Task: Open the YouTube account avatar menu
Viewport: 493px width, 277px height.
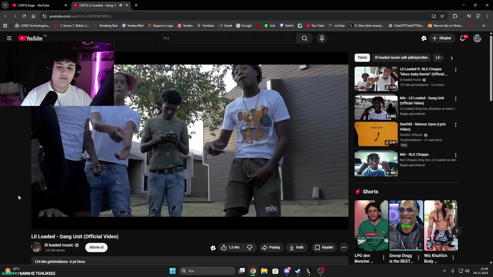Action: [477, 38]
